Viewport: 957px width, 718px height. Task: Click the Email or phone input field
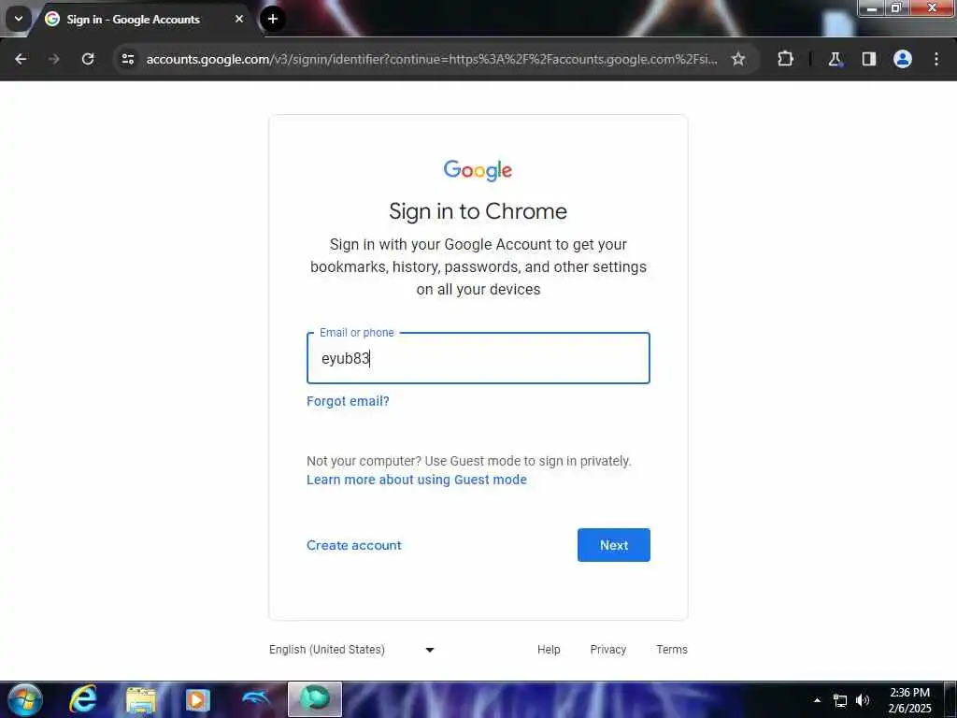pos(478,358)
